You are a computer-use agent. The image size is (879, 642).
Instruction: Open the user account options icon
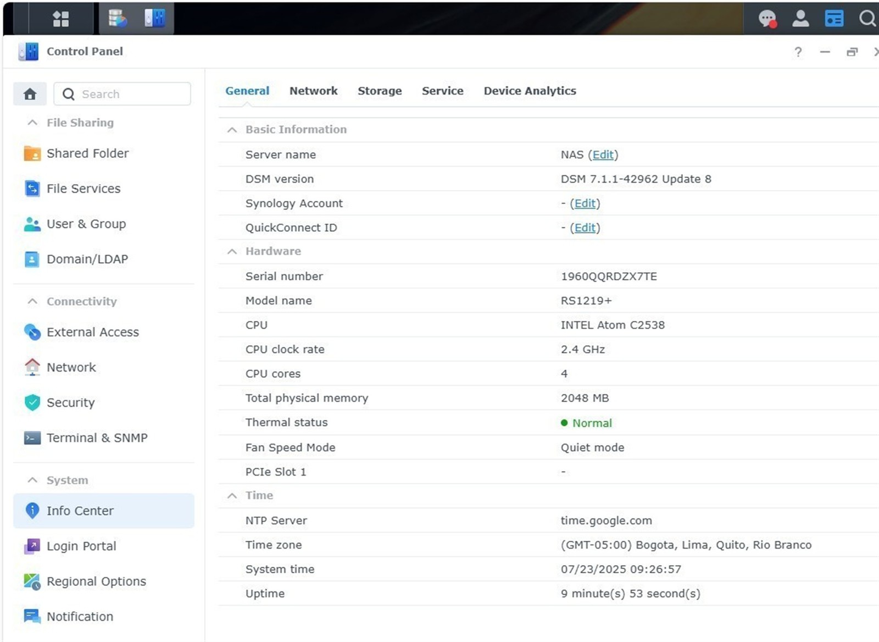800,19
